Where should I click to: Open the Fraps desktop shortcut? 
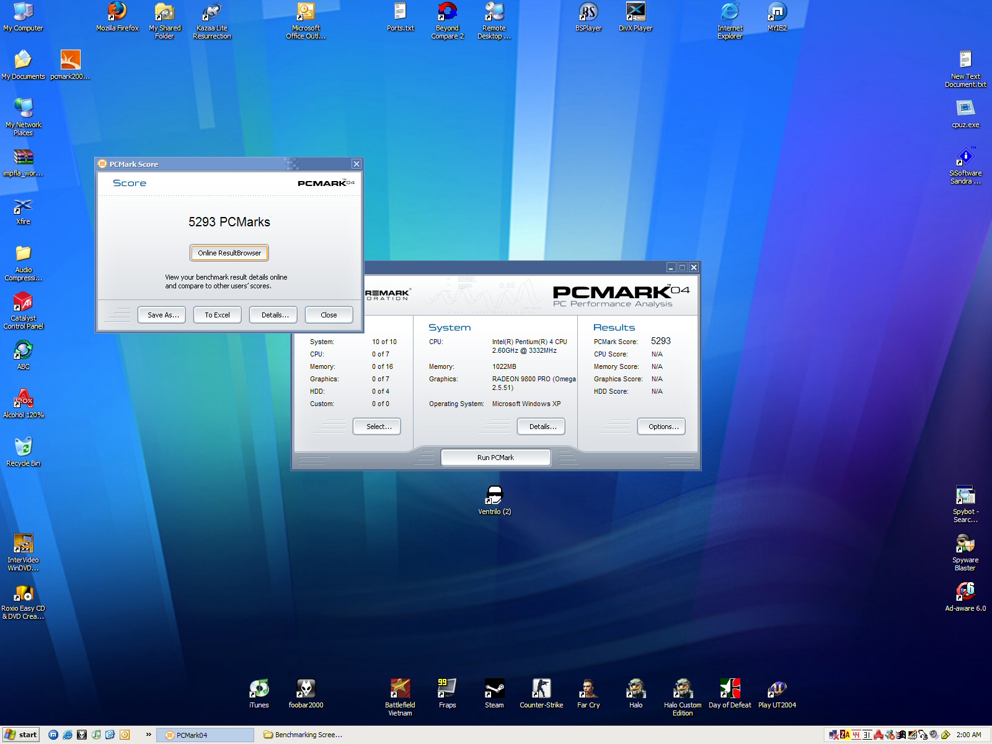pos(447,694)
